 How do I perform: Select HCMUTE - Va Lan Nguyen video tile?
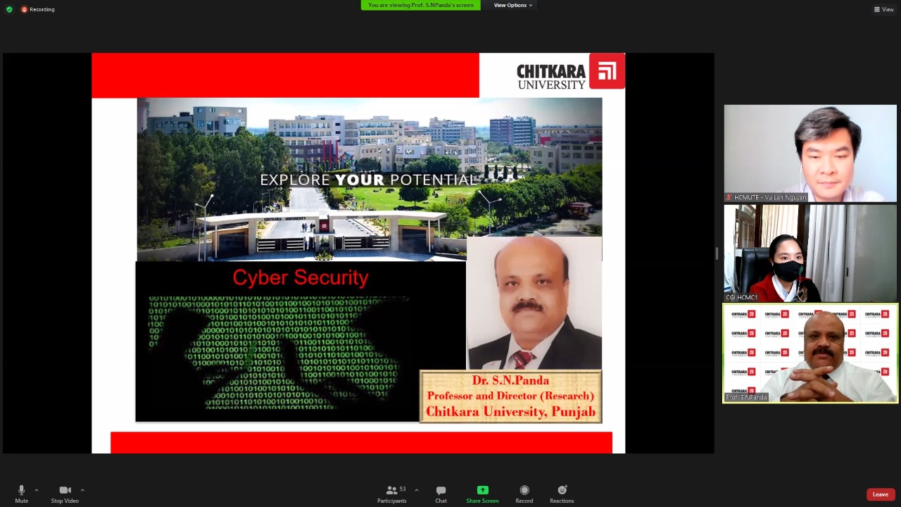point(810,154)
